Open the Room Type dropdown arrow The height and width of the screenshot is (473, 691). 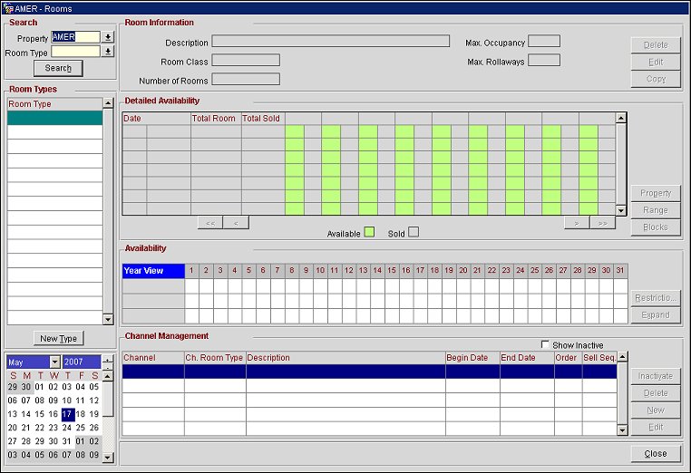click(108, 52)
